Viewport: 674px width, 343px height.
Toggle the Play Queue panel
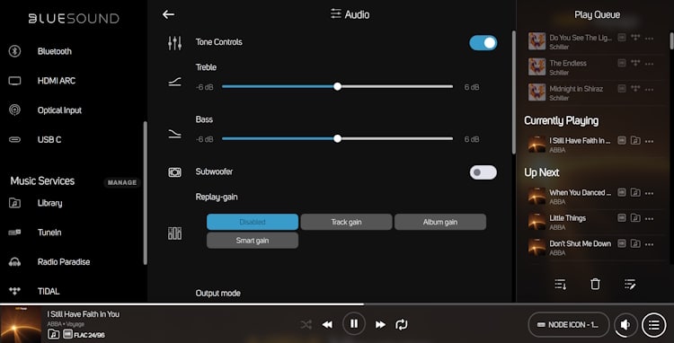coord(654,325)
